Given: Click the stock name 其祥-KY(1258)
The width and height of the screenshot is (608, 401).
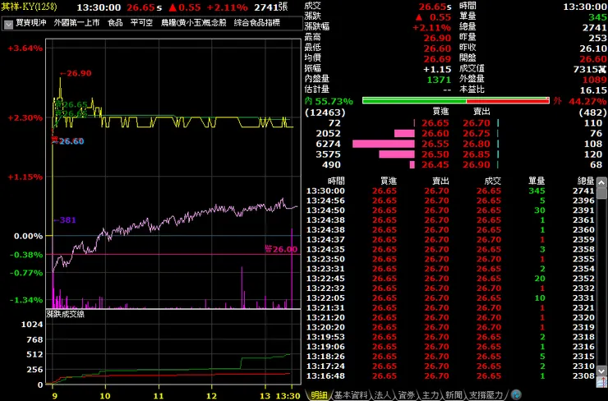Looking at the screenshot, I should click(x=29, y=7).
